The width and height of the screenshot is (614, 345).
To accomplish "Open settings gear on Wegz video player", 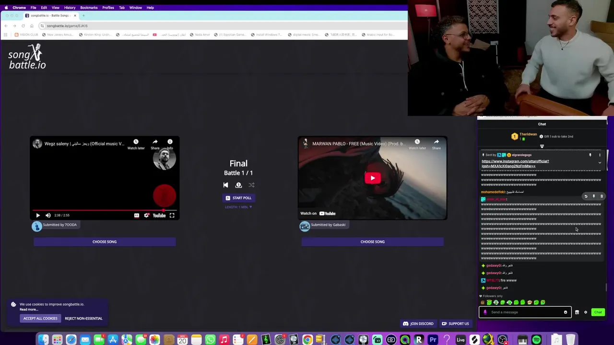I will [147, 215].
